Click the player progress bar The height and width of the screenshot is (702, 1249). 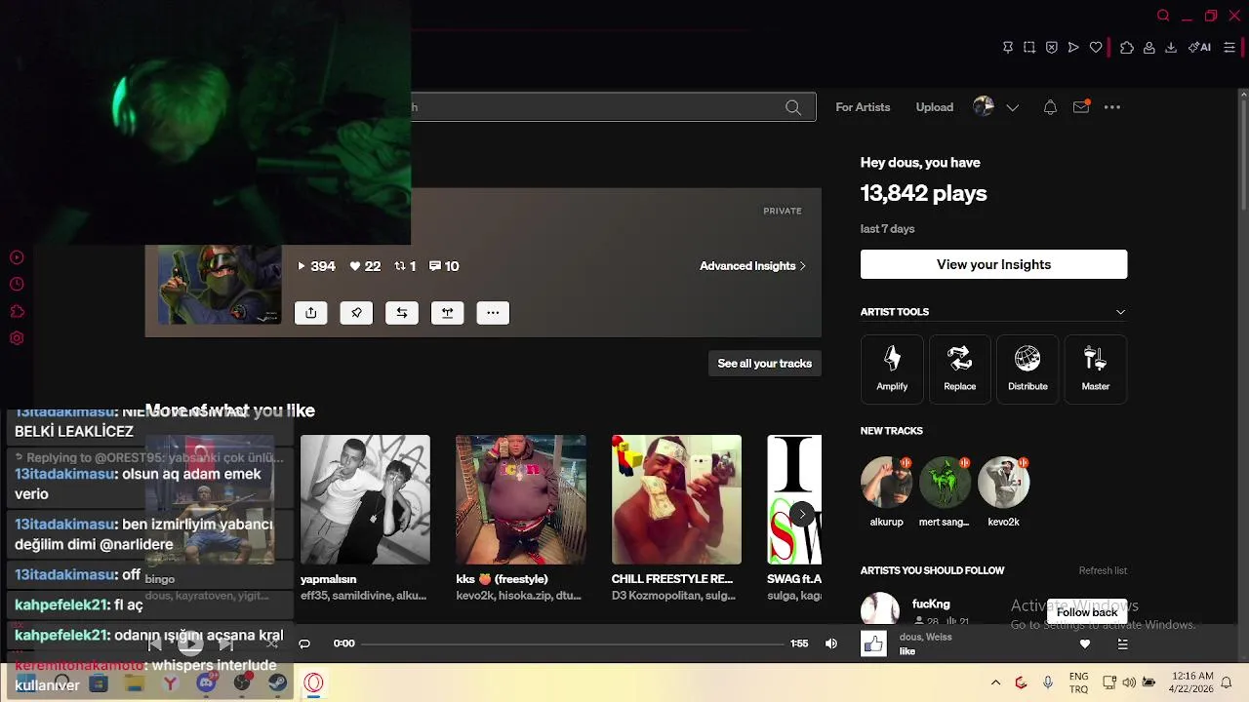coord(573,643)
